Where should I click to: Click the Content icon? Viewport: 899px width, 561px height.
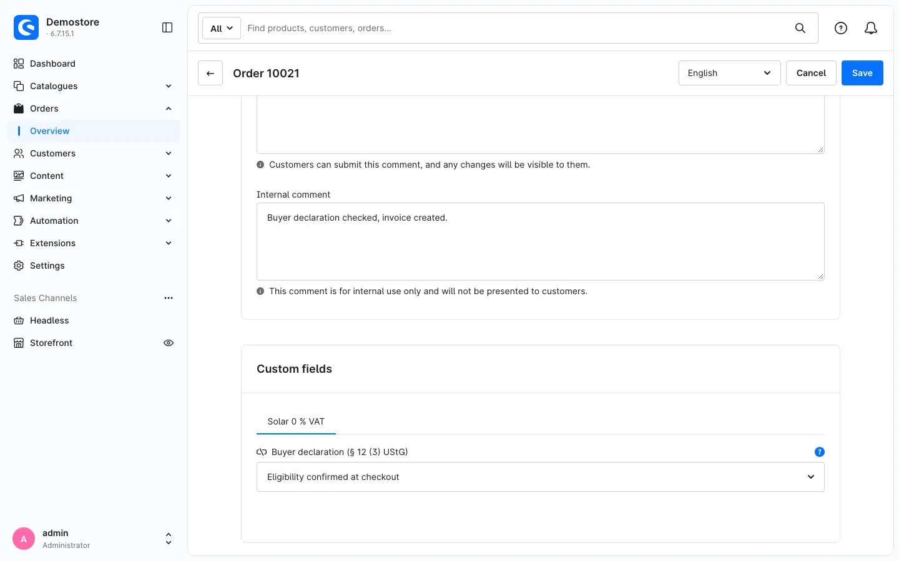pyautogui.click(x=19, y=176)
